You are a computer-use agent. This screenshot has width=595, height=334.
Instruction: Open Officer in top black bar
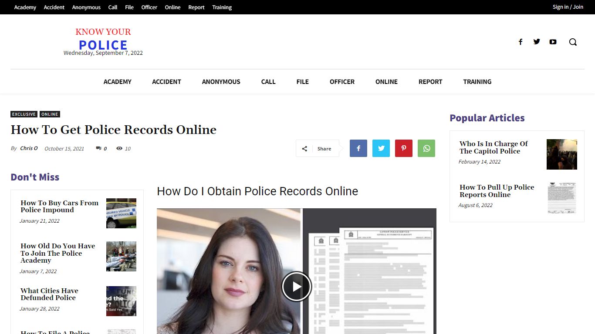tap(149, 7)
